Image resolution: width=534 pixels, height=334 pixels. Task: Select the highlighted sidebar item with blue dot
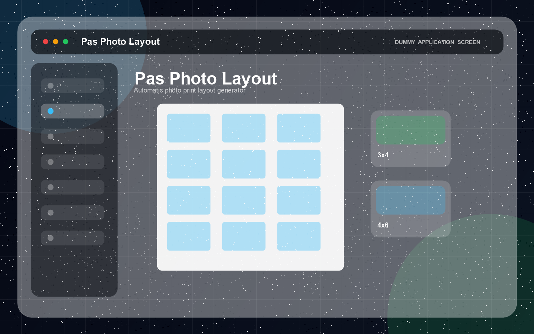tap(72, 111)
